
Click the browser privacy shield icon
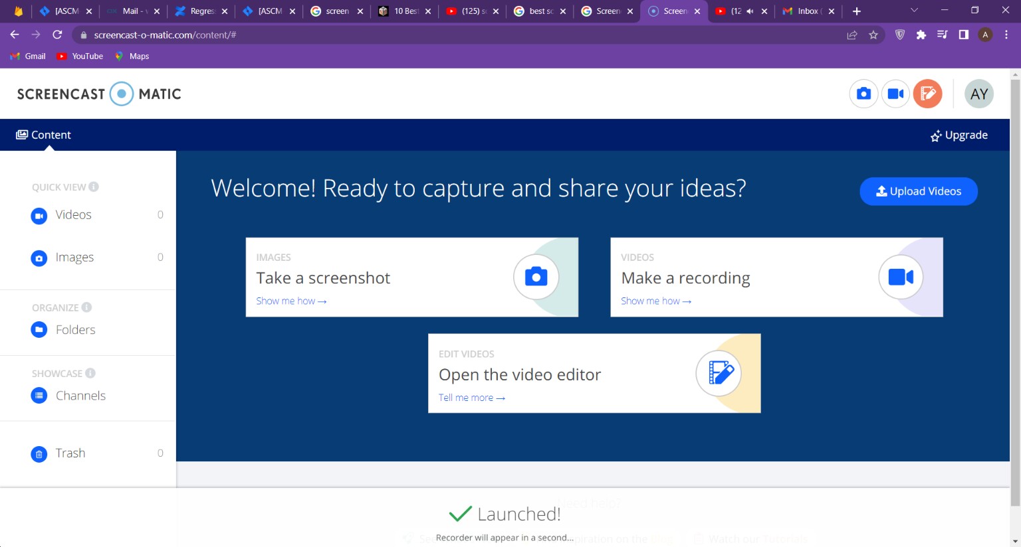(x=899, y=34)
